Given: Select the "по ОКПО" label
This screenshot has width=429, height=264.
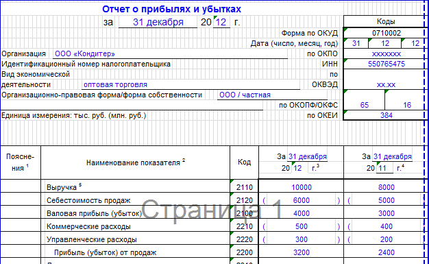Looking at the screenshot, I should 322,53.
